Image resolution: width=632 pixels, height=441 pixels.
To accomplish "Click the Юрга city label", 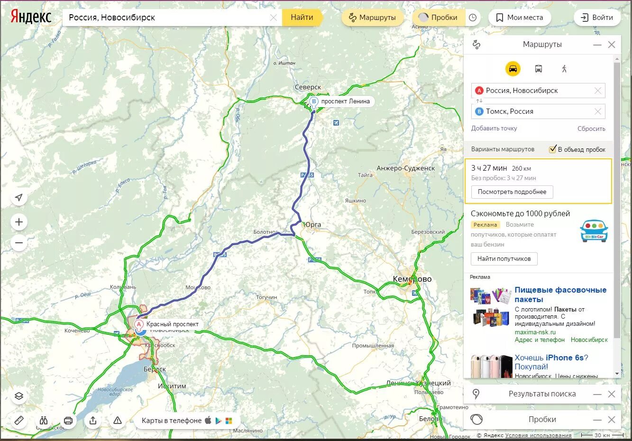I will point(312,224).
